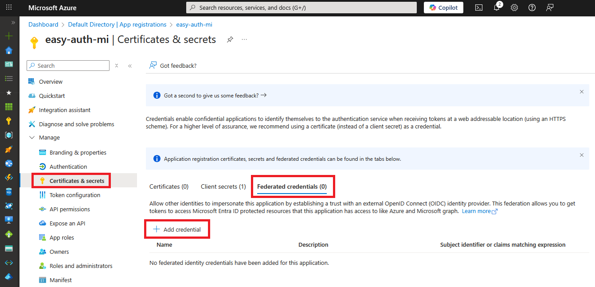Click the easy-auth-mi breadcrumb link

pos(194,24)
